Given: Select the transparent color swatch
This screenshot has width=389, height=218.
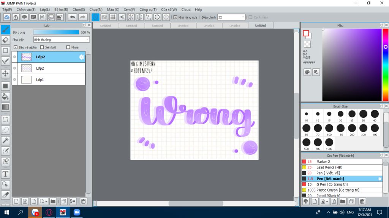Looking at the screenshot, I should 307,44.
